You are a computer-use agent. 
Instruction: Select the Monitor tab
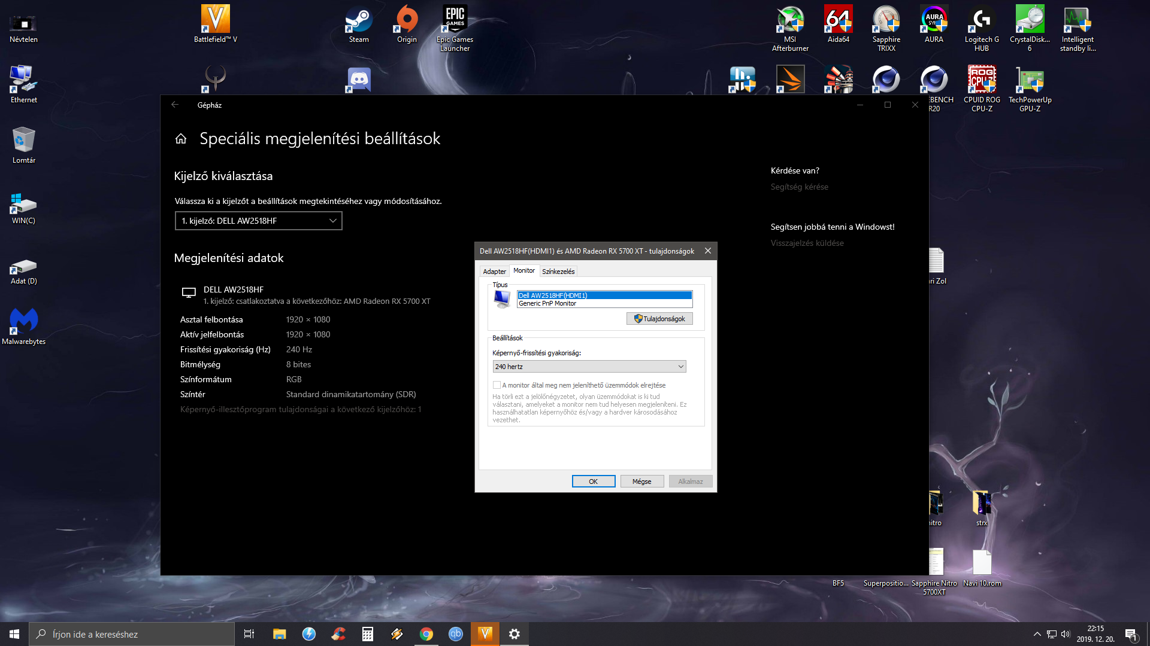click(x=524, y=270)
